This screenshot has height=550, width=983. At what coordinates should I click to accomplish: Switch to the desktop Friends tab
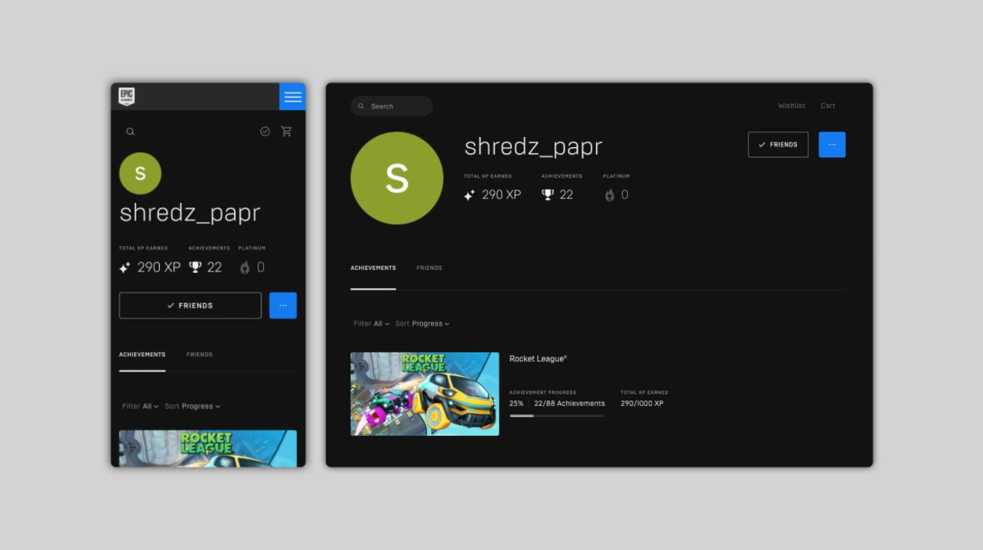point(429,268)
